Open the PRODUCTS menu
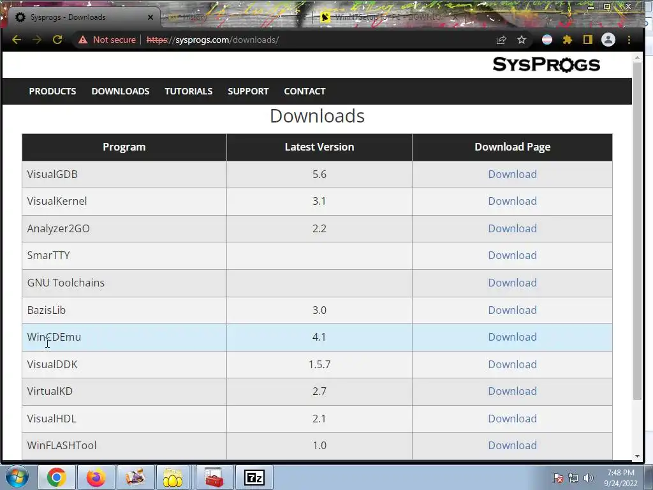The height and width of the screenshot is (490, 653). click(52, 91)
